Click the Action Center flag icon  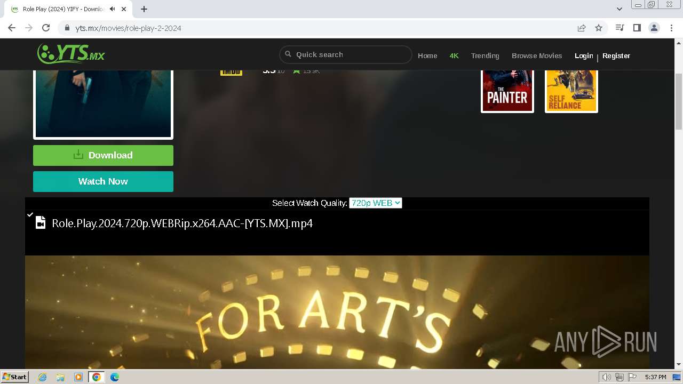[x=632, y=377]
